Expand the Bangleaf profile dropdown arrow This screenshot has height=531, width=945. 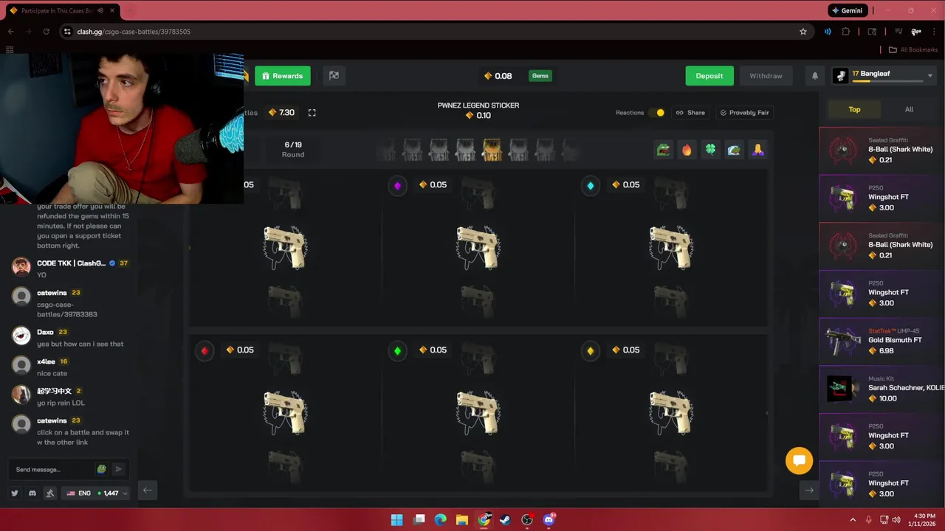pos(930,76)
